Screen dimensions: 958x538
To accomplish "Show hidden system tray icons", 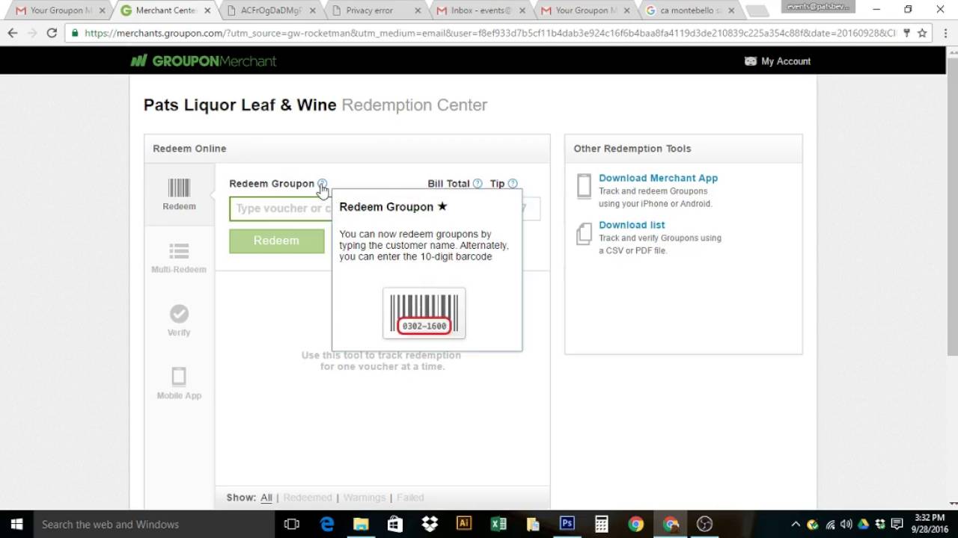I will (796, 525).
